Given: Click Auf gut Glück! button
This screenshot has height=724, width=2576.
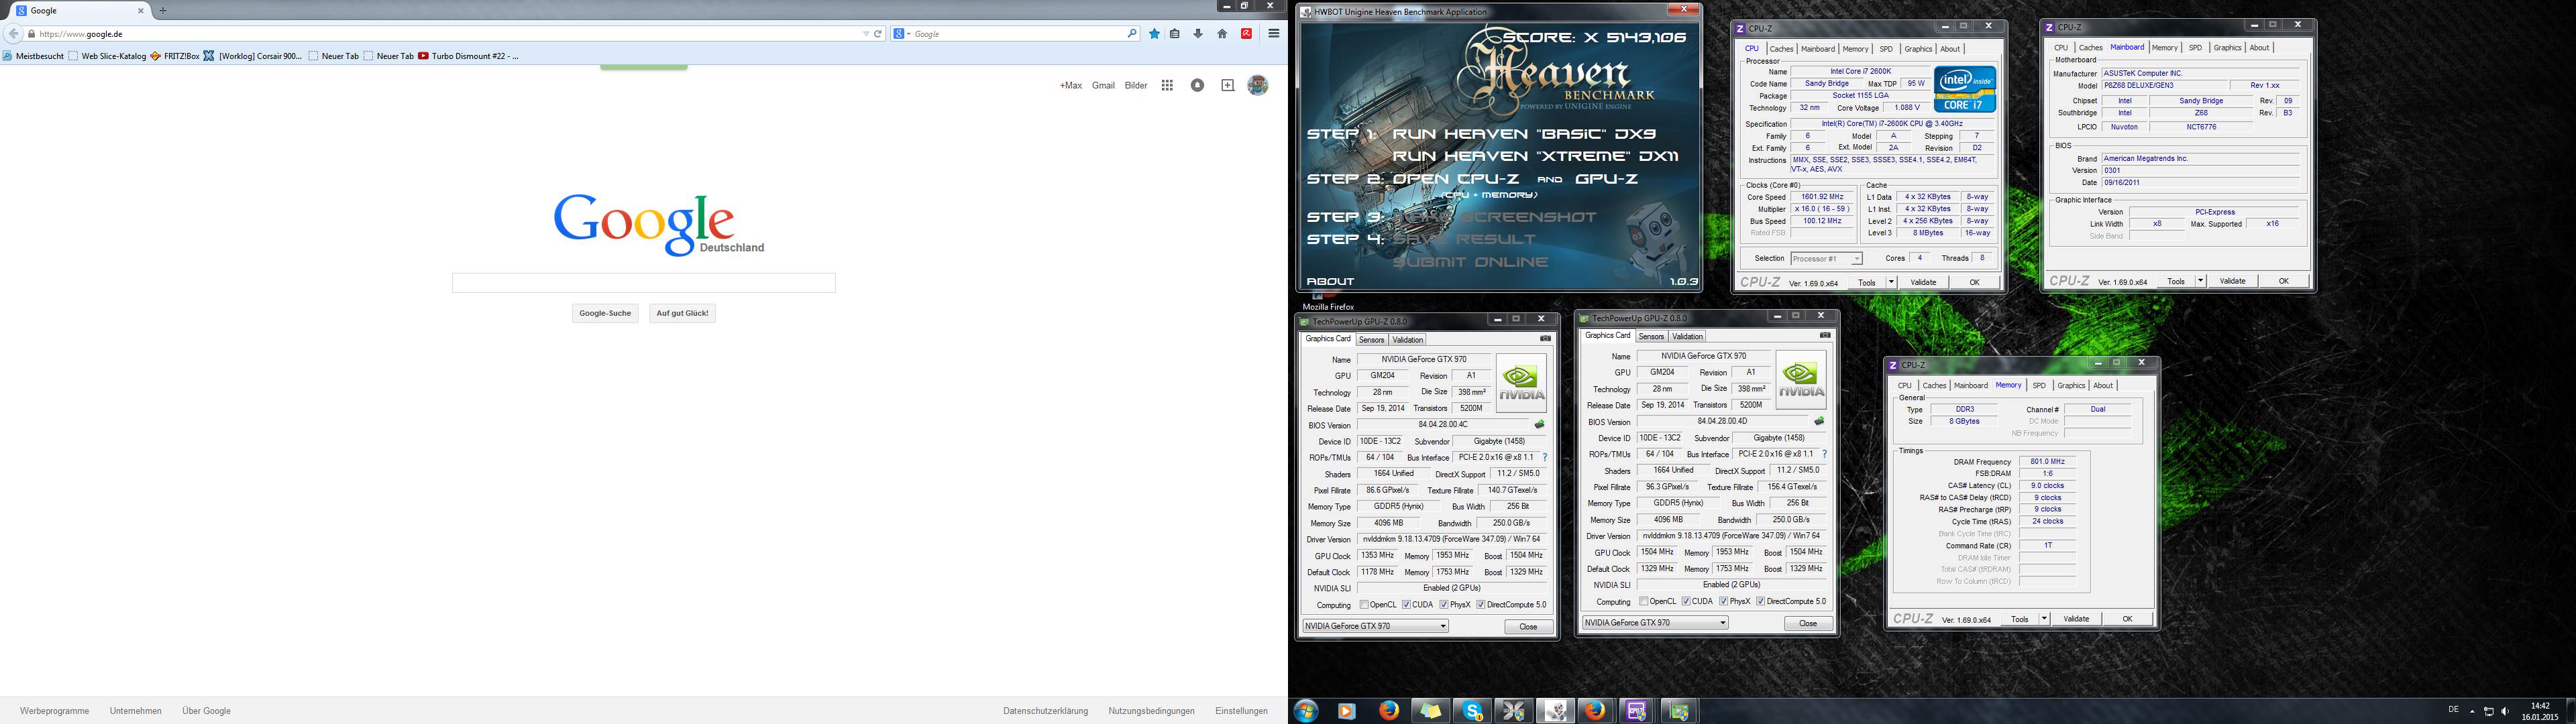Looking at the screenshot, I should coord(682,314).
